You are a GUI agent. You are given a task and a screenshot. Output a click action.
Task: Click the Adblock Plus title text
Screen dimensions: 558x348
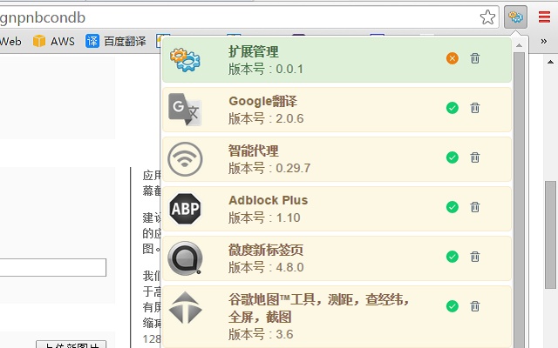269,200
